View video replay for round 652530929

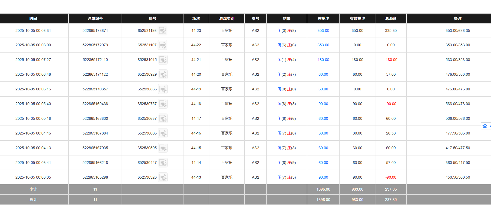click(163, 74)
